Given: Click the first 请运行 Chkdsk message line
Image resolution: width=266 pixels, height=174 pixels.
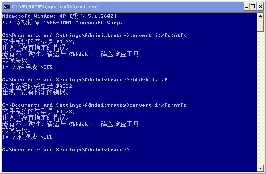Looking at the screenshot, I should [72, 54].
